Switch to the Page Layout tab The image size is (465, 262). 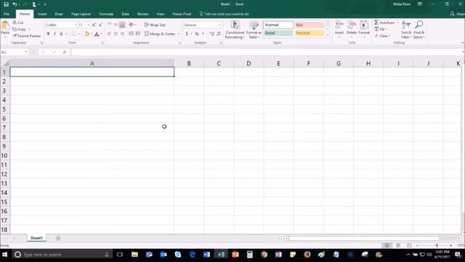point(81,14)
